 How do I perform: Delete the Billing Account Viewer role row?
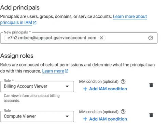151,85
